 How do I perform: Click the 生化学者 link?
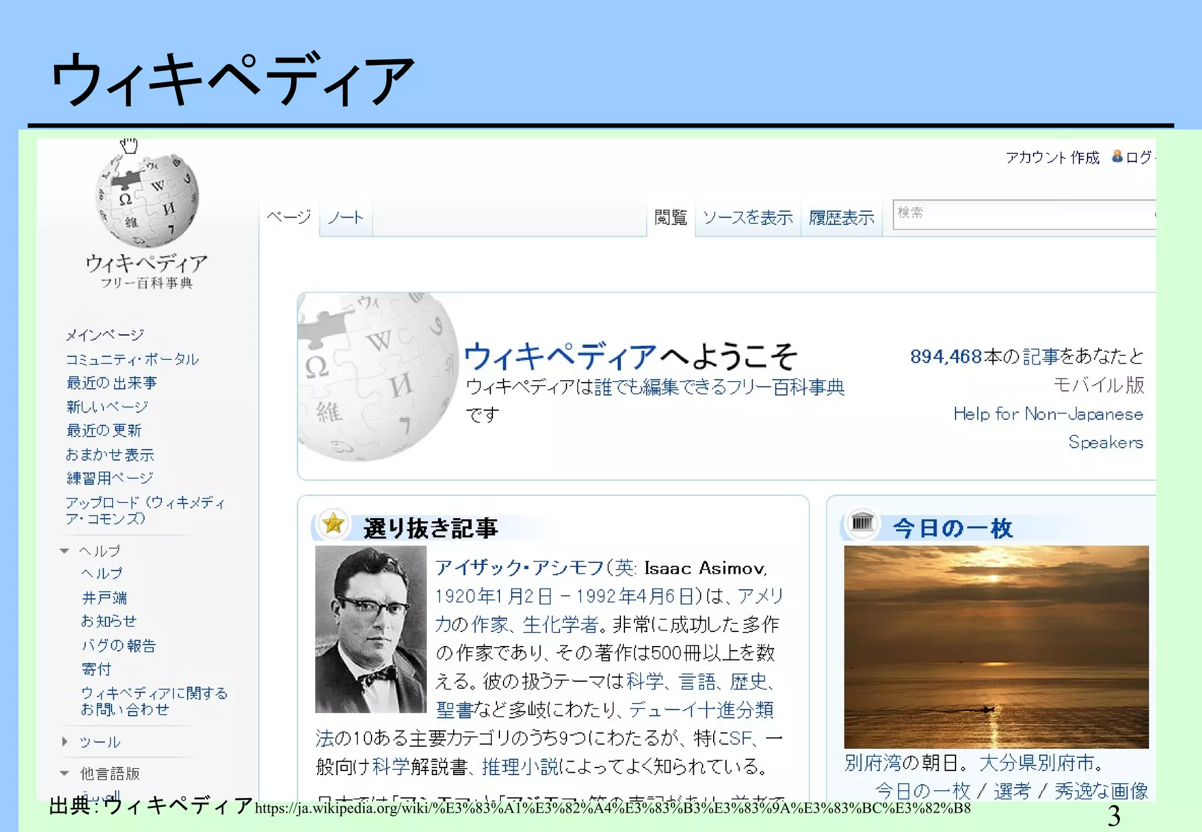click(560, 624)
